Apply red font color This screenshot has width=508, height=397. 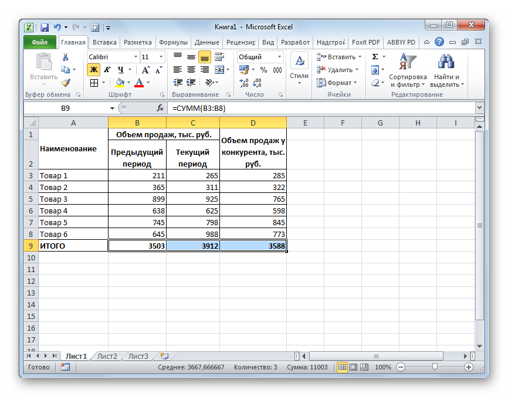pos(139,83)
